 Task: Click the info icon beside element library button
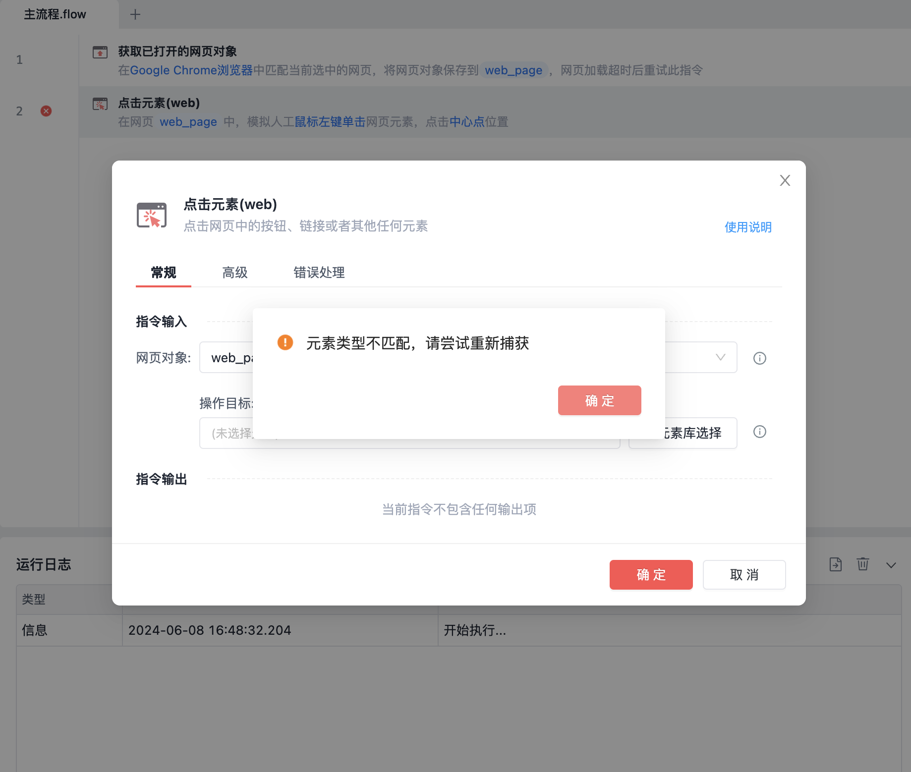(760, 432)
